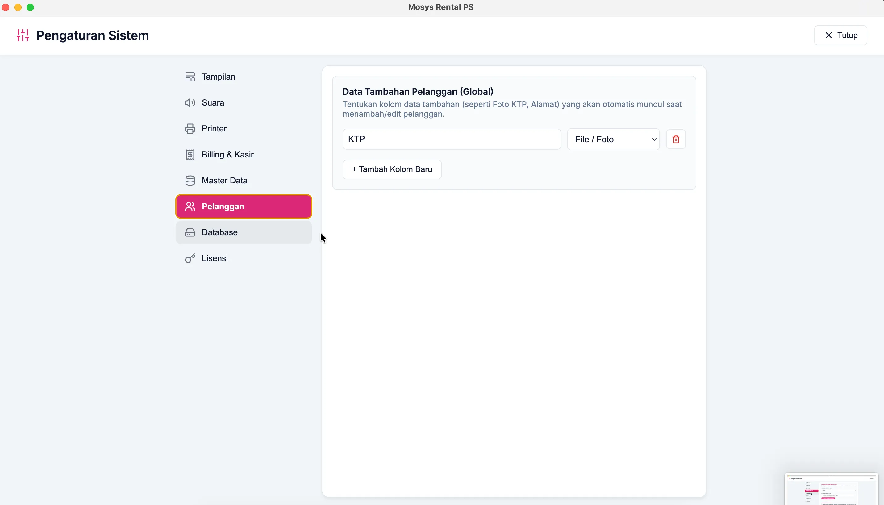The image size is (884, 505).
Task: Click the Master Data database cylinder icon
Action: click(x=190, y=180)
